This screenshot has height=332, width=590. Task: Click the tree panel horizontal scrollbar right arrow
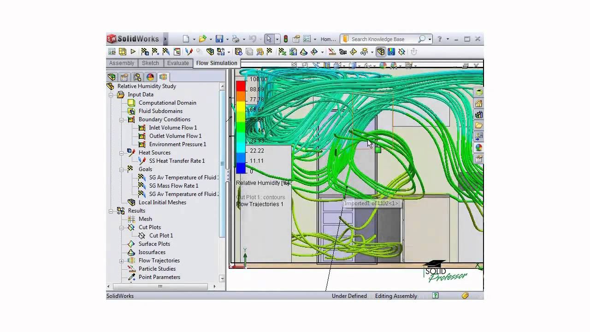(x=214, y=286)
